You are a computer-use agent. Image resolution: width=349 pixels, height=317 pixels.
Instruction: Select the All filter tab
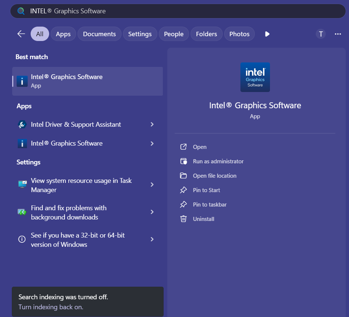(40, 34)
